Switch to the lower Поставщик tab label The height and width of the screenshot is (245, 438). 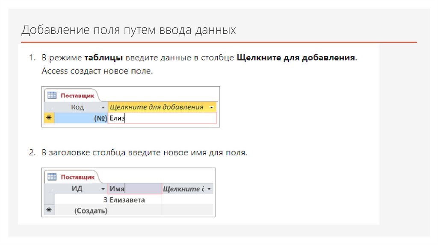click(x=77, y=177)
